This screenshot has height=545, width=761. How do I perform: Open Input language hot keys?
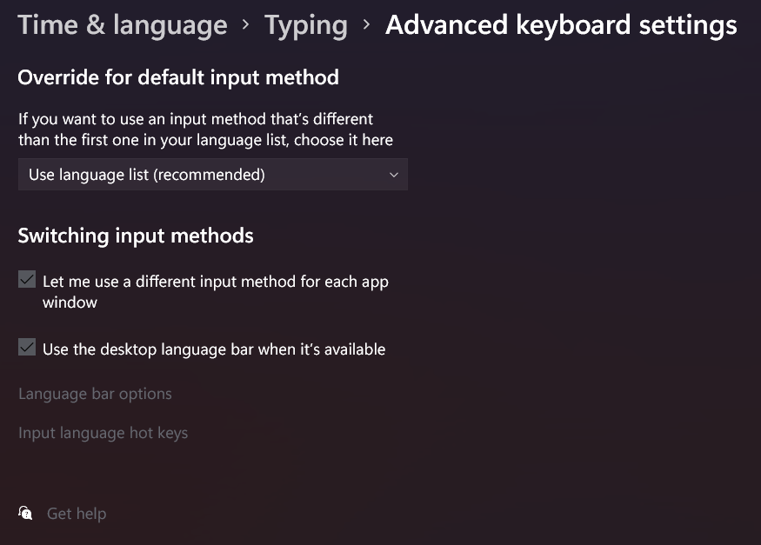click(x=103, y=432)
